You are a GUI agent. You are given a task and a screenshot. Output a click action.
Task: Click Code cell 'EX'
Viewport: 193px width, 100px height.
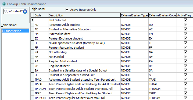(41, 38)
